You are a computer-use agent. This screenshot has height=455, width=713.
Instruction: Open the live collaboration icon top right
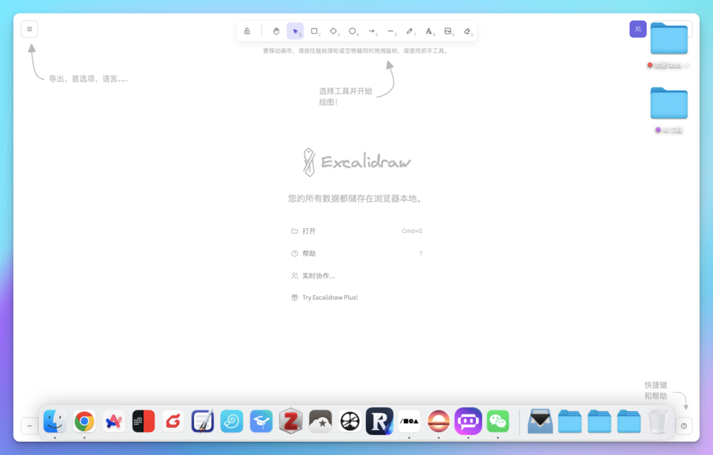click(638, 29)
